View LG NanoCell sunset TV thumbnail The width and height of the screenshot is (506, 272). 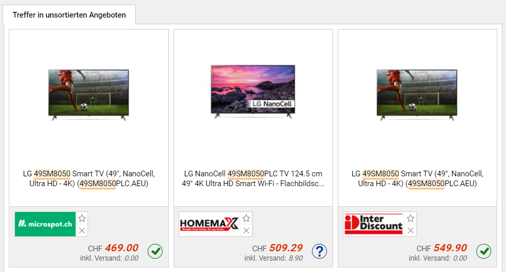coord(253,92)
